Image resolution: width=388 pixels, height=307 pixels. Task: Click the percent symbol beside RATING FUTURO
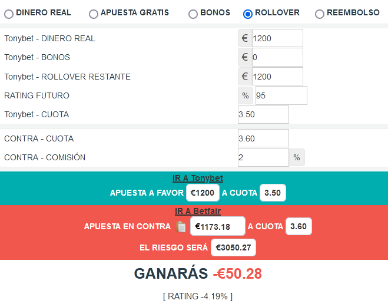tap(246, 95)
